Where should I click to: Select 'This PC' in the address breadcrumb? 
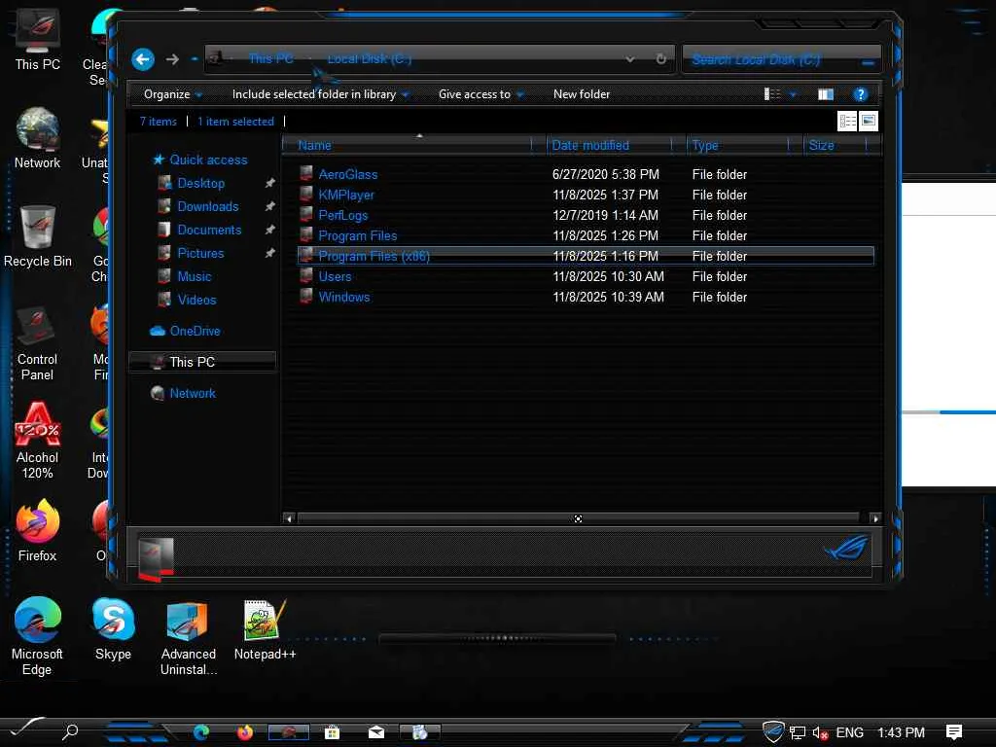[271, 58]
